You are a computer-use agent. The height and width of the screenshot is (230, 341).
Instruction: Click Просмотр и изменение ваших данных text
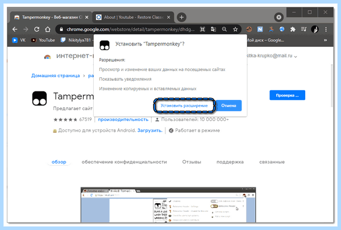(162, 69)
